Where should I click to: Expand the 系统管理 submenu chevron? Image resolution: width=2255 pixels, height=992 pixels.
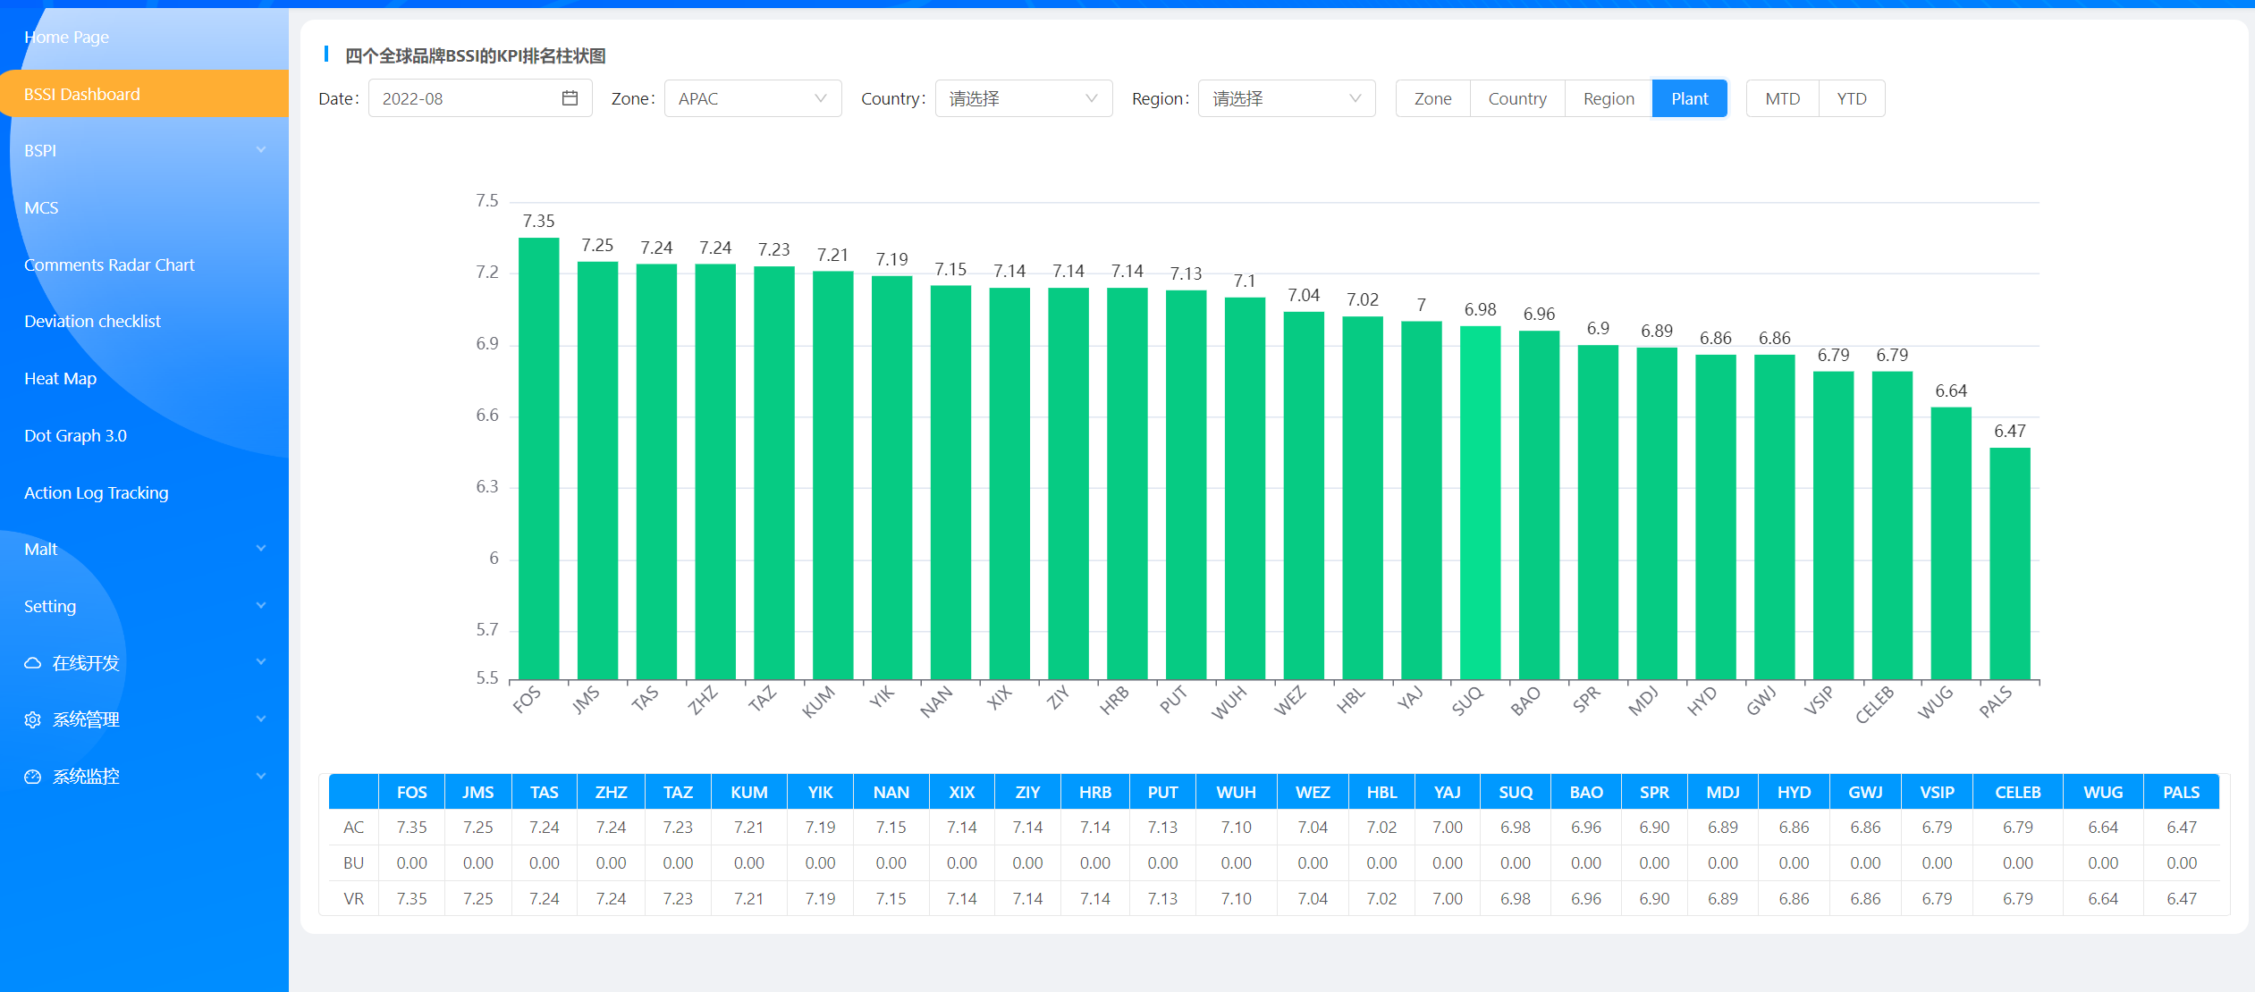[x=261, y=719]
